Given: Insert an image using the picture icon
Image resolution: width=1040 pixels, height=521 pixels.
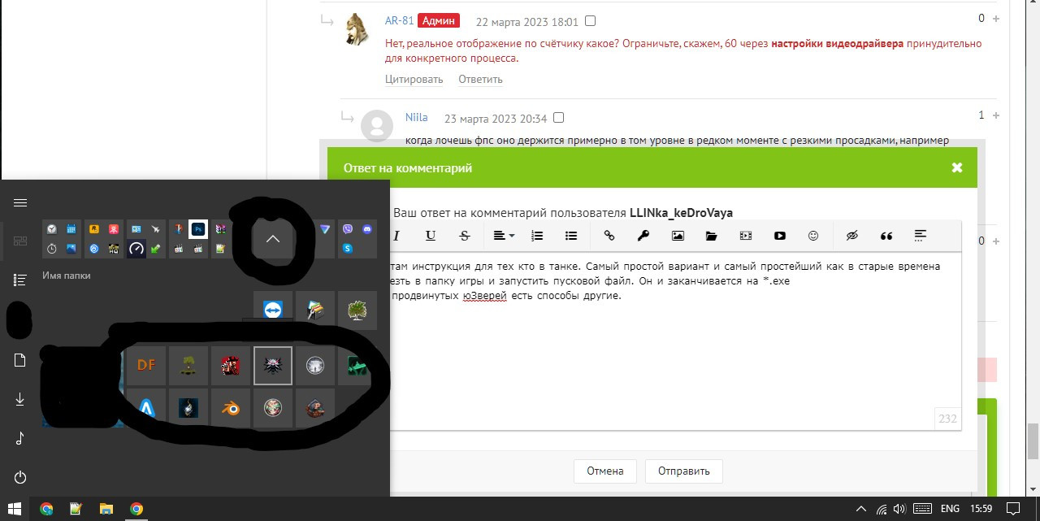Looking at the screenshot, I should (678, 236).
